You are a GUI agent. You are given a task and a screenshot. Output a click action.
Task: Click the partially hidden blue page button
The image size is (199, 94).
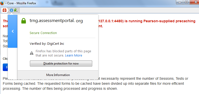click(x=5, y=67)
